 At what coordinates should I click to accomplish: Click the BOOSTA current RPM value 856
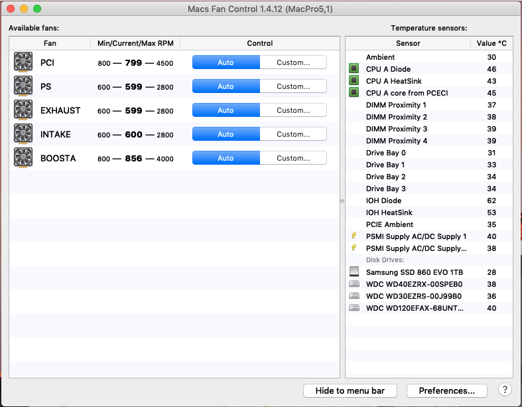(x=133, y=158)
